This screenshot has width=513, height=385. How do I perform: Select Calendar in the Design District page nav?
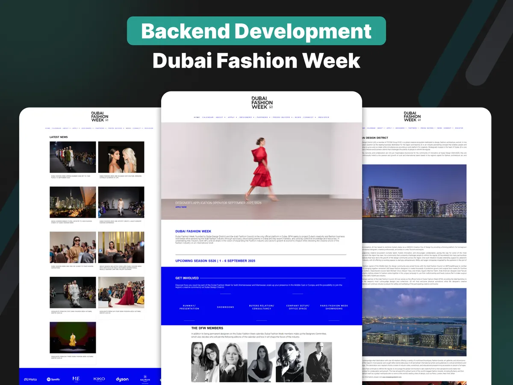click(x=371, y=128)
